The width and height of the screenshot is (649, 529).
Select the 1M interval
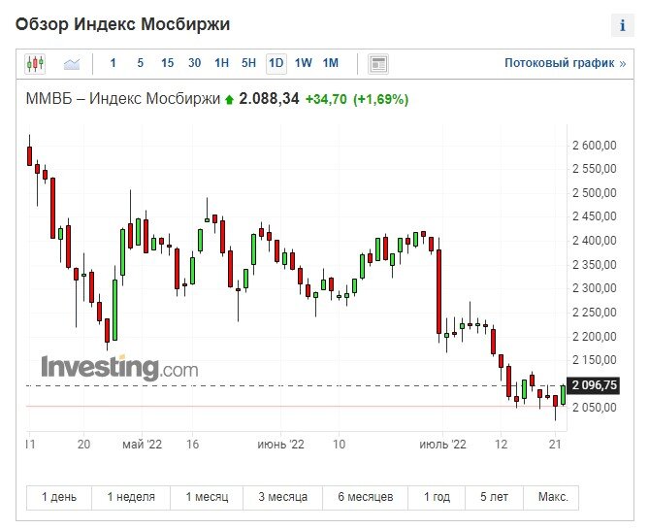click(x=331, y=63)
